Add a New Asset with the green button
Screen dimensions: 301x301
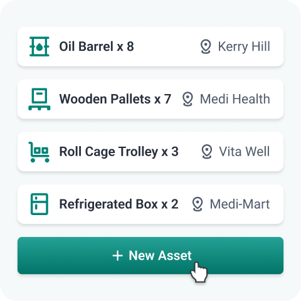pos(150,255)
